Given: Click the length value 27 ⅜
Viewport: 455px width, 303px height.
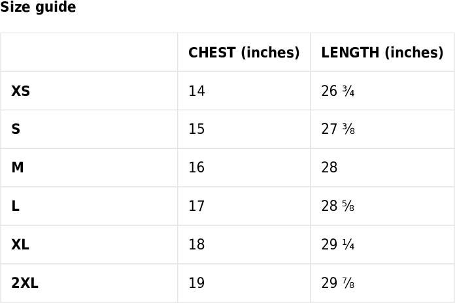Looking at the screenshot, I should 338,129.
